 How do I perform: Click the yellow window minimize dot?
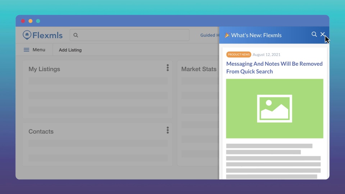coord(31,21)
